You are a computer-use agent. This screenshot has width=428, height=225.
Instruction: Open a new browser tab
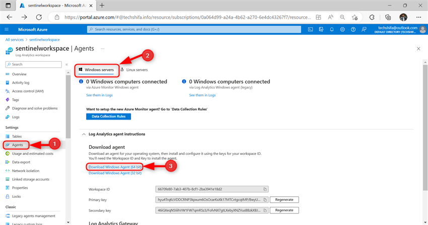tap(102, 6)
